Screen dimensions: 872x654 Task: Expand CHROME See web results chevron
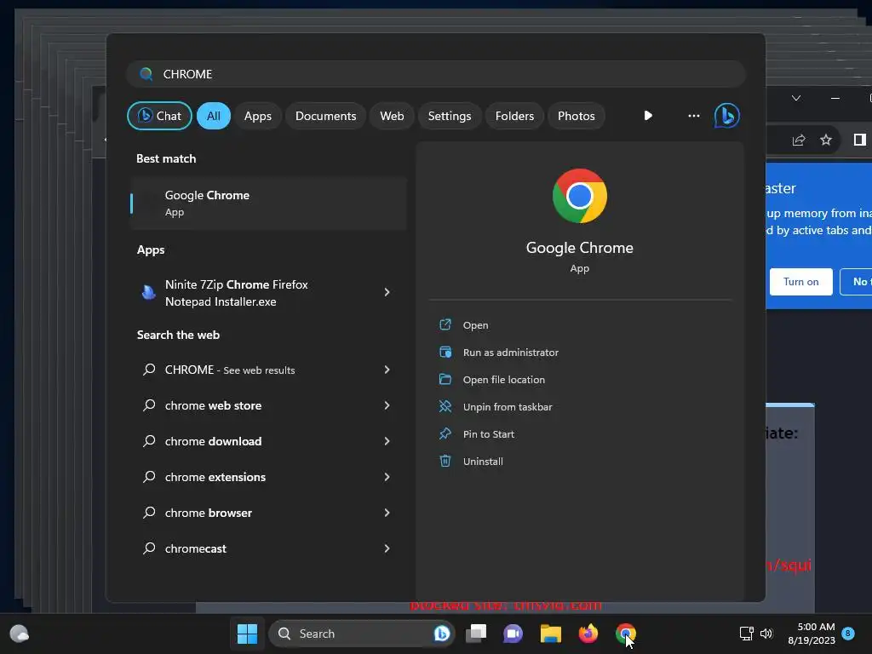click(x=387, y=370)
